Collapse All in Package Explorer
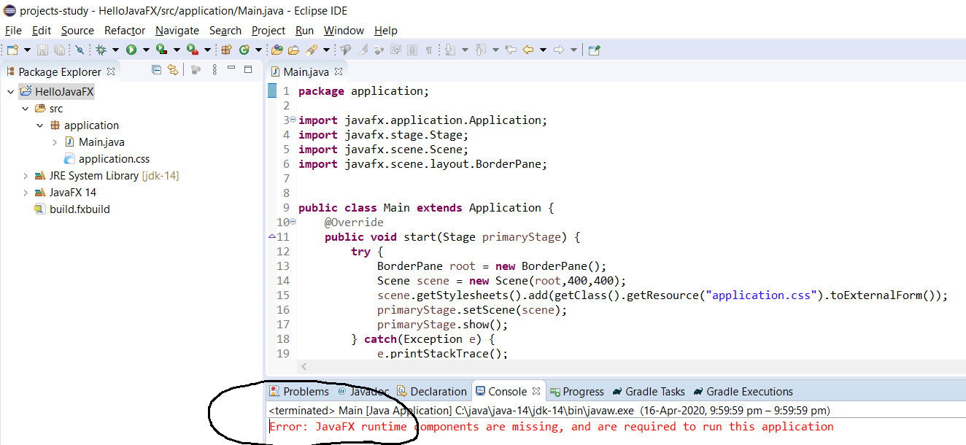Viewport: 966px width, 445px height. [156, 70]
